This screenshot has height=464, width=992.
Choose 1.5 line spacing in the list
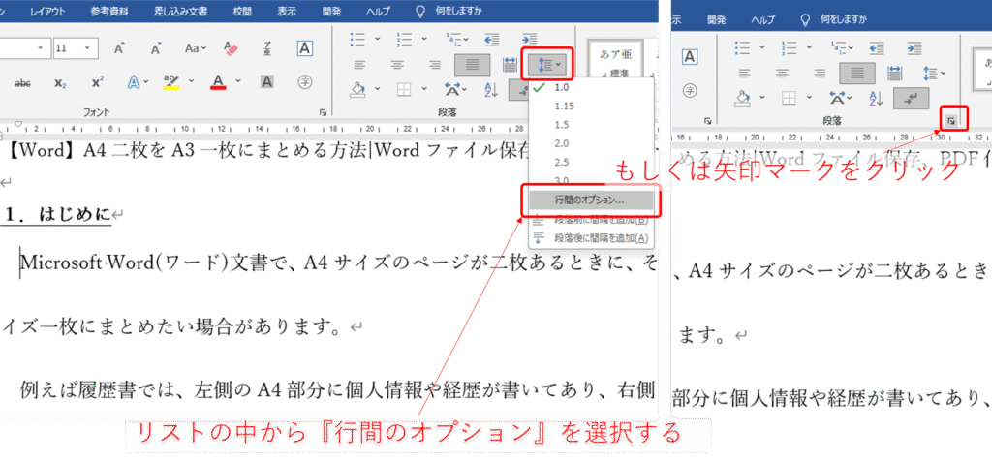tap(561, 125)
